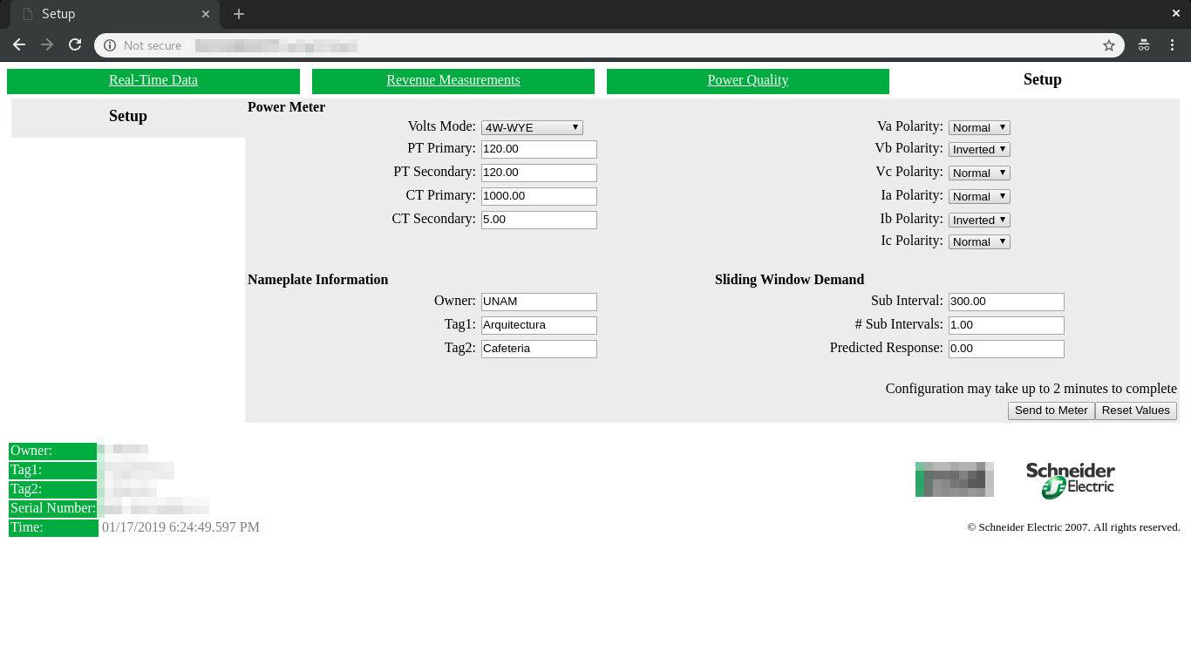The image size is (1191, 645).
Task: Click the Schneider Electric logo
Action: click(x=1070, y=479)
